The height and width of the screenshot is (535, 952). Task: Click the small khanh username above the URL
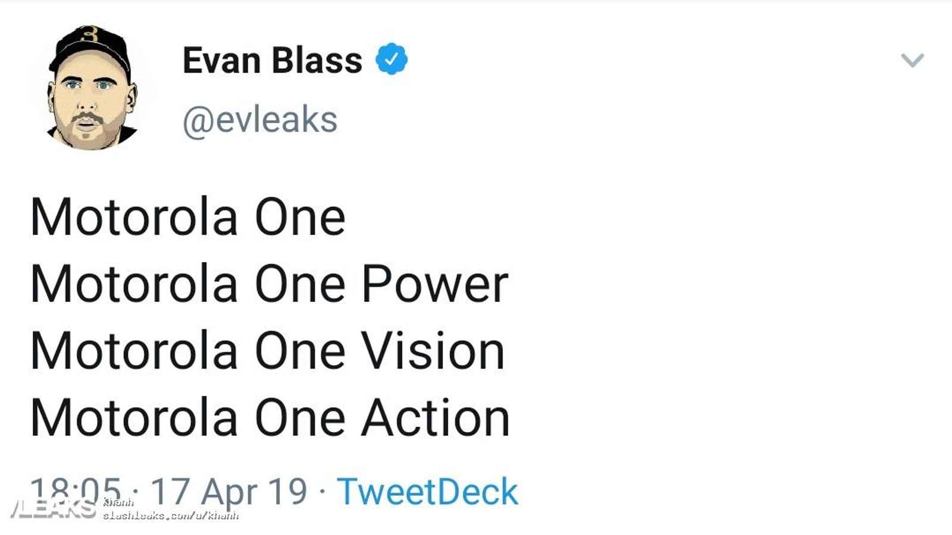[118, 503]
